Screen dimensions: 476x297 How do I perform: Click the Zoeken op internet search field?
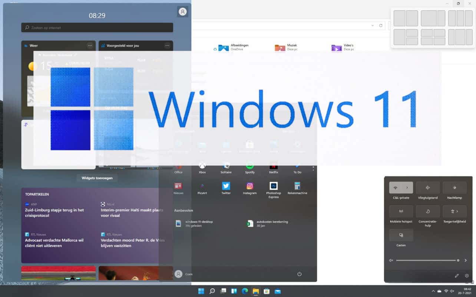97,27
